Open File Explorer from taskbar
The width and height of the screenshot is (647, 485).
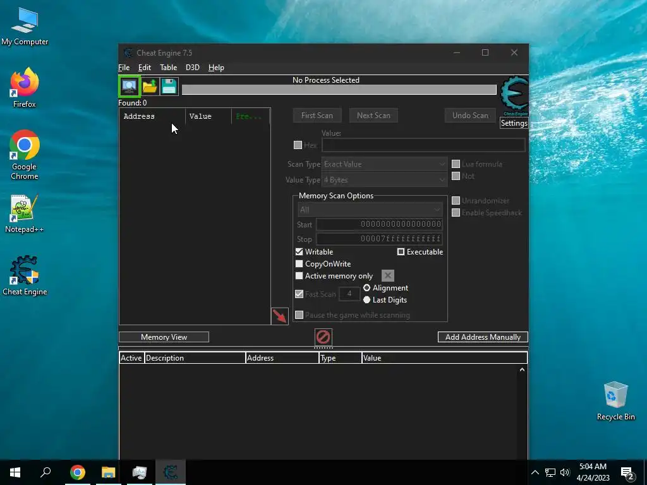click(109, 472)
